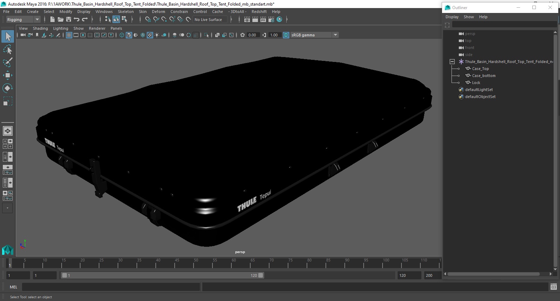Save the scene with the floppy icon
Viewport: 560px width, 301px height.
pyautogui.click(x=69, y=20)
